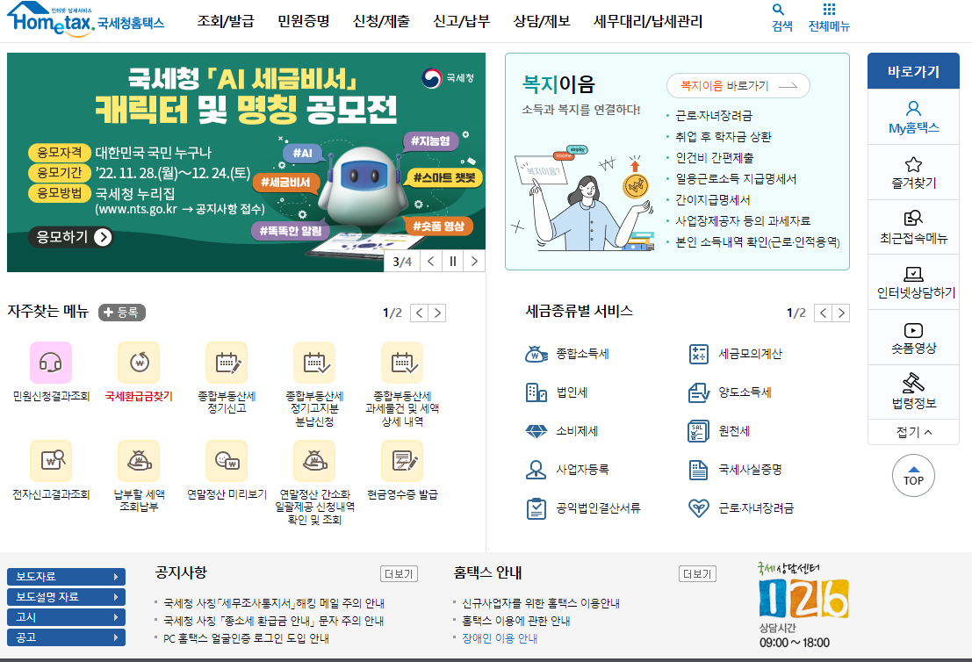Open 인건비 간편제출 link
This screenshot has height=662, width=972.
point(714,158)
